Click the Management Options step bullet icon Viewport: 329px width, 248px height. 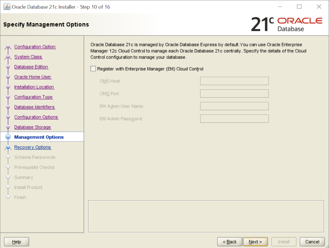[8, 137]
